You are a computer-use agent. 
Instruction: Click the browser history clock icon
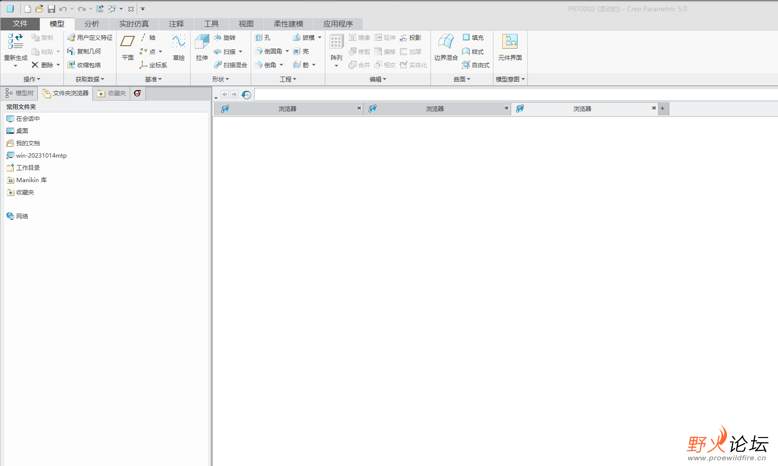pos(247,95)
